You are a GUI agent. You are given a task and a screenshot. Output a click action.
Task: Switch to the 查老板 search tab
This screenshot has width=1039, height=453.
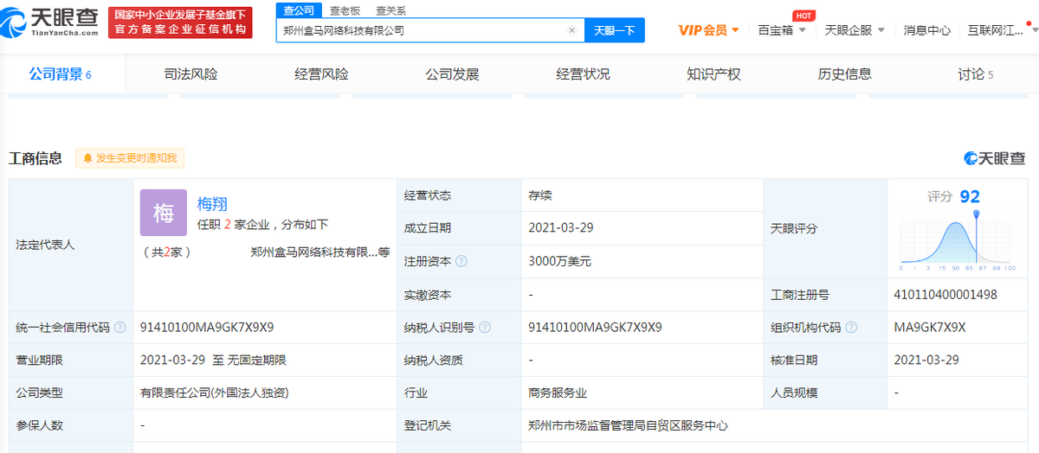click(x=345, y=10)
